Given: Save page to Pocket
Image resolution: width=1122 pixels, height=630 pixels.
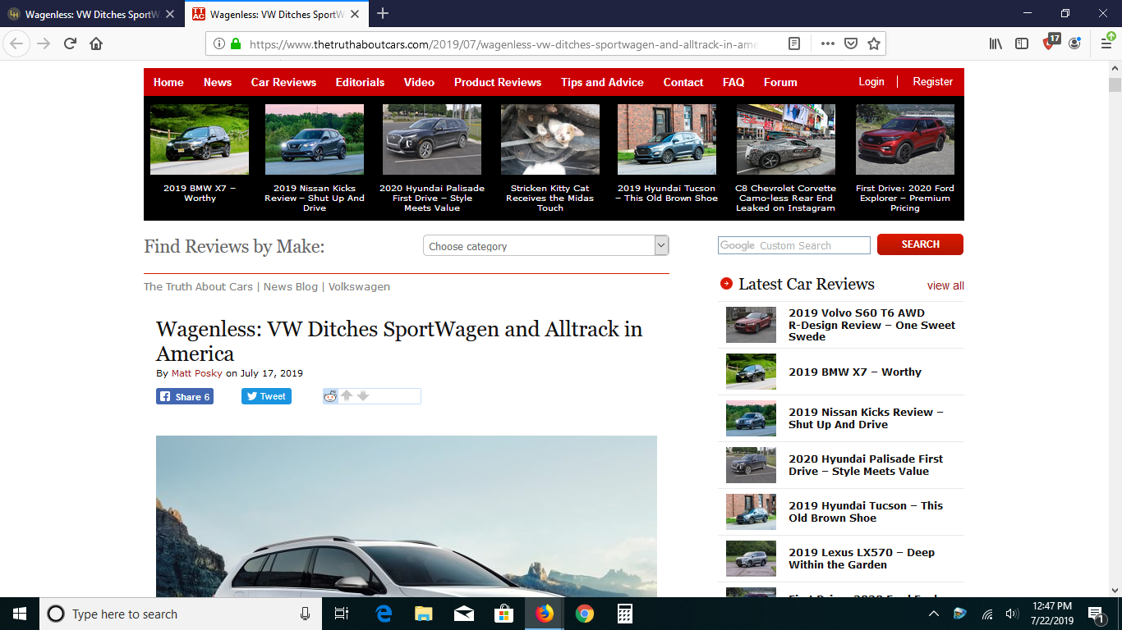Looking at the screenshot, I should click(851, 43).
